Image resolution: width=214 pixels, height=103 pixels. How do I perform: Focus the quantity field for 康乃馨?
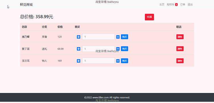(98, 37)
